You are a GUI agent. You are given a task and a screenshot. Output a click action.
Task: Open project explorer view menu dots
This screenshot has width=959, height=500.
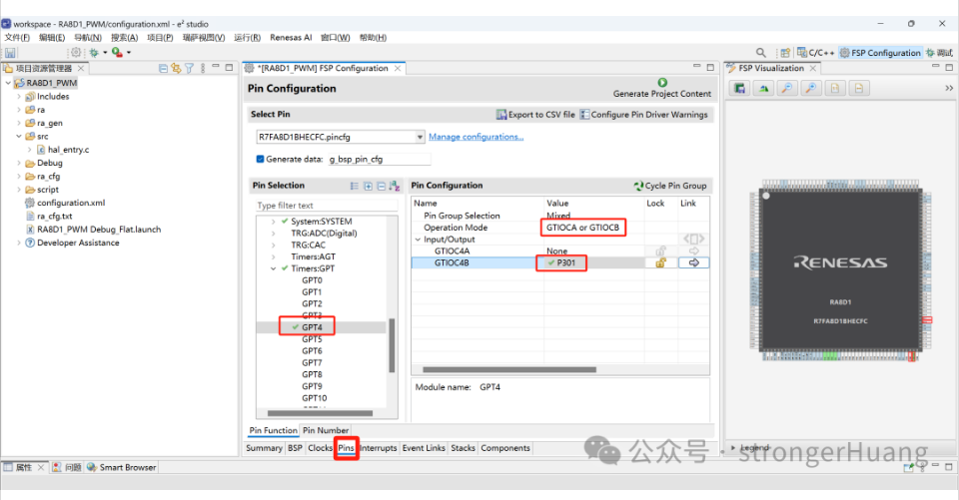[203, 68]
